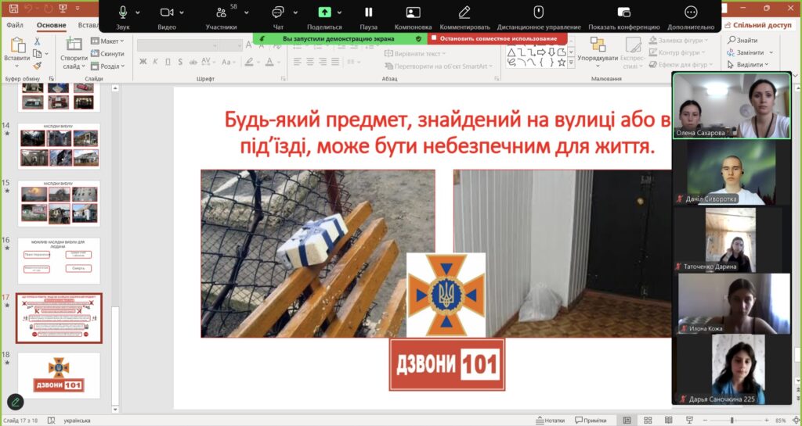Expand the audio options arrow beside Звук
802x426 pixels.
138,13
